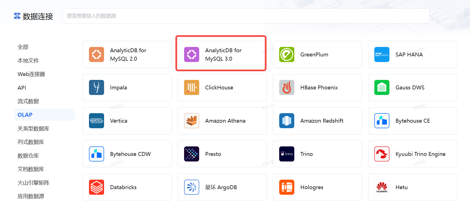This screenshot has height=202, width=470.
Task: Click the Amazon Athena icon
Action: pyautogui.click(x=191, y=121)
